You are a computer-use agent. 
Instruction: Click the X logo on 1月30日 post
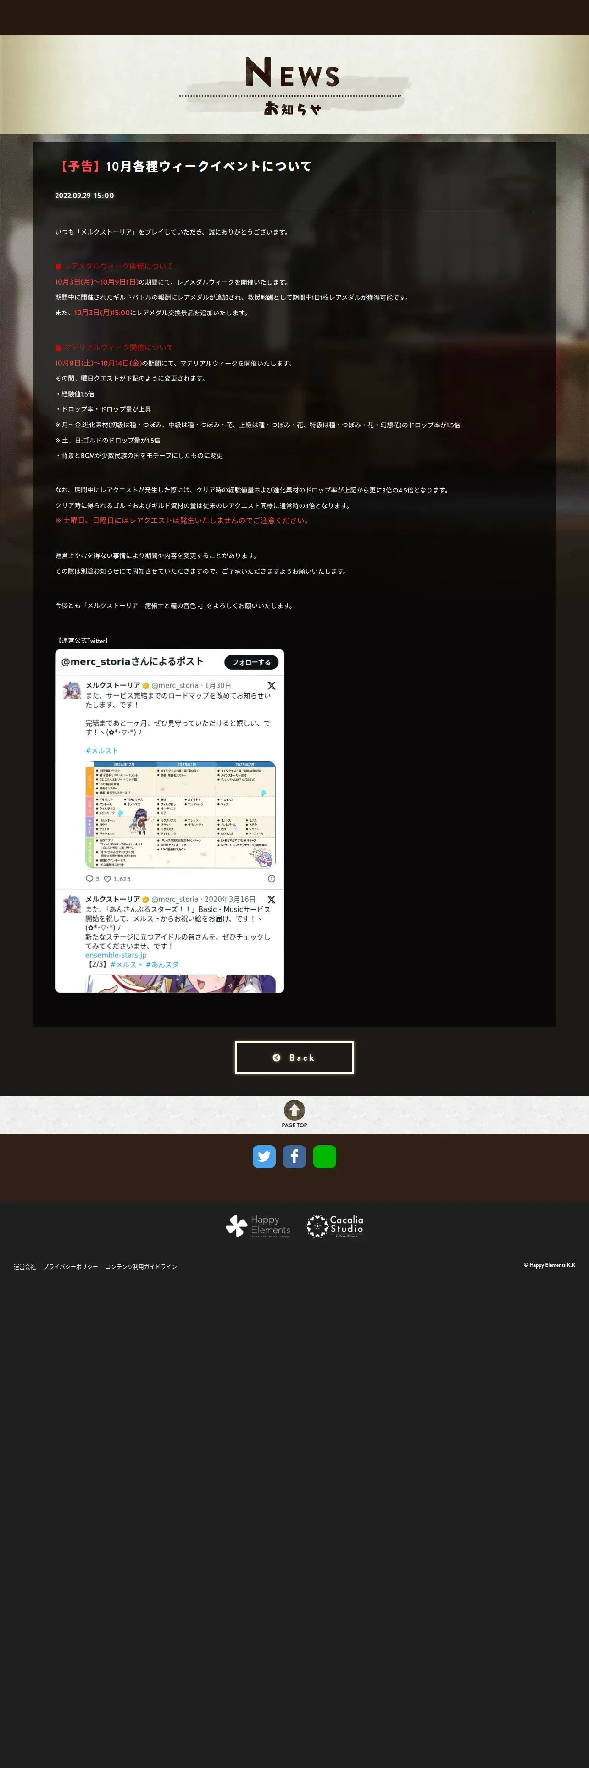click(x=272, y=686)
